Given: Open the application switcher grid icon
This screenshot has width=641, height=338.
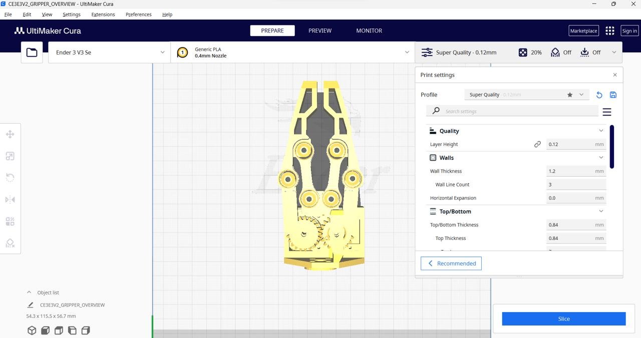Looking at the screenshot, I should (609, 30).
